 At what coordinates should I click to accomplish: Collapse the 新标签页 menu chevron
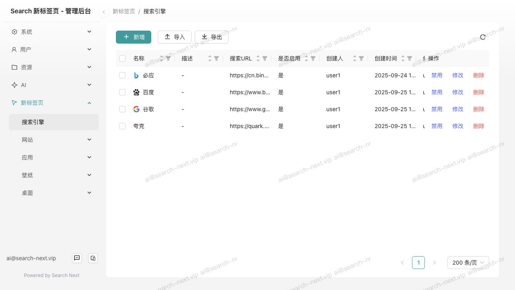click(x=89, y=103)
